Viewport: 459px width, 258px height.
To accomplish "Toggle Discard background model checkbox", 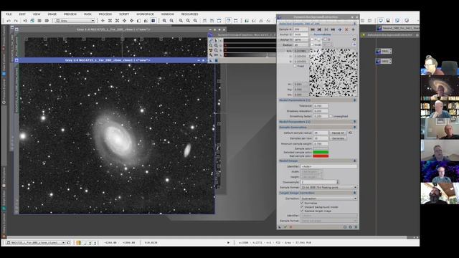I will (302, 207).
